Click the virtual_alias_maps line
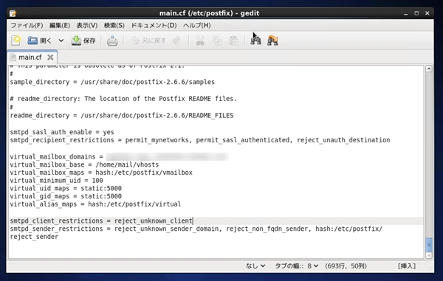 tap(95, 204)
